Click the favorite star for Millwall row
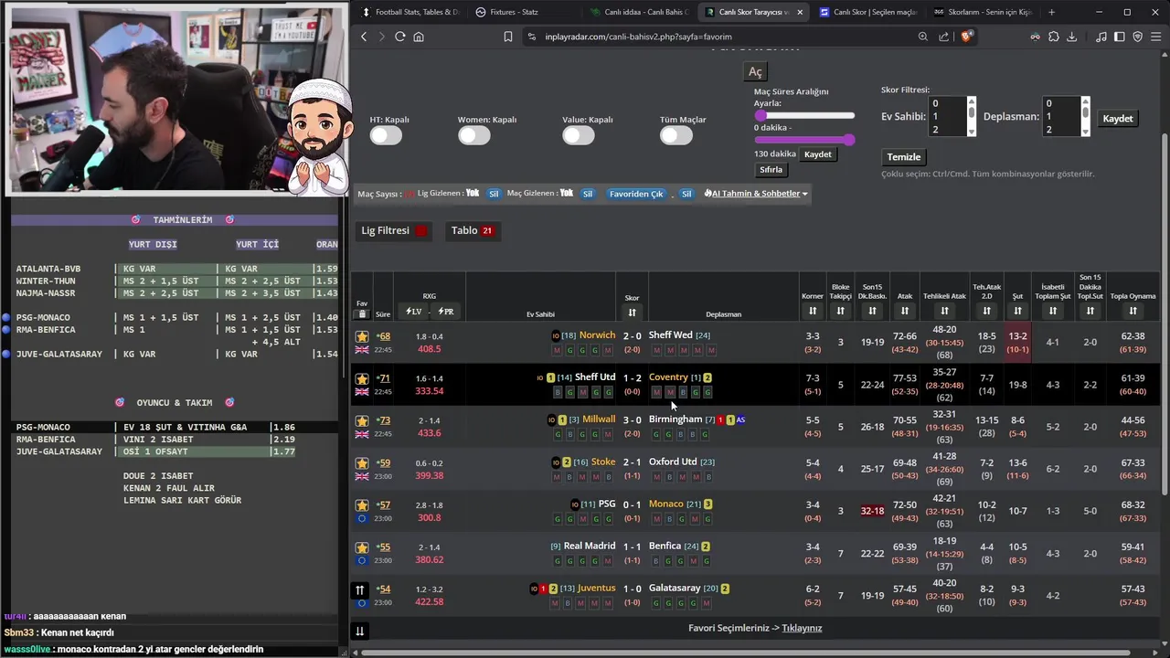The image size is (1170, 658). (x=362, y=420)
